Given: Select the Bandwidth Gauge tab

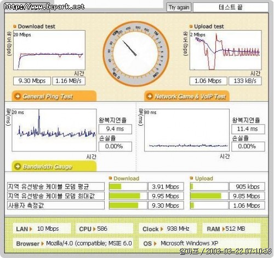Looking at the screenshot, I should pos(54,166).
